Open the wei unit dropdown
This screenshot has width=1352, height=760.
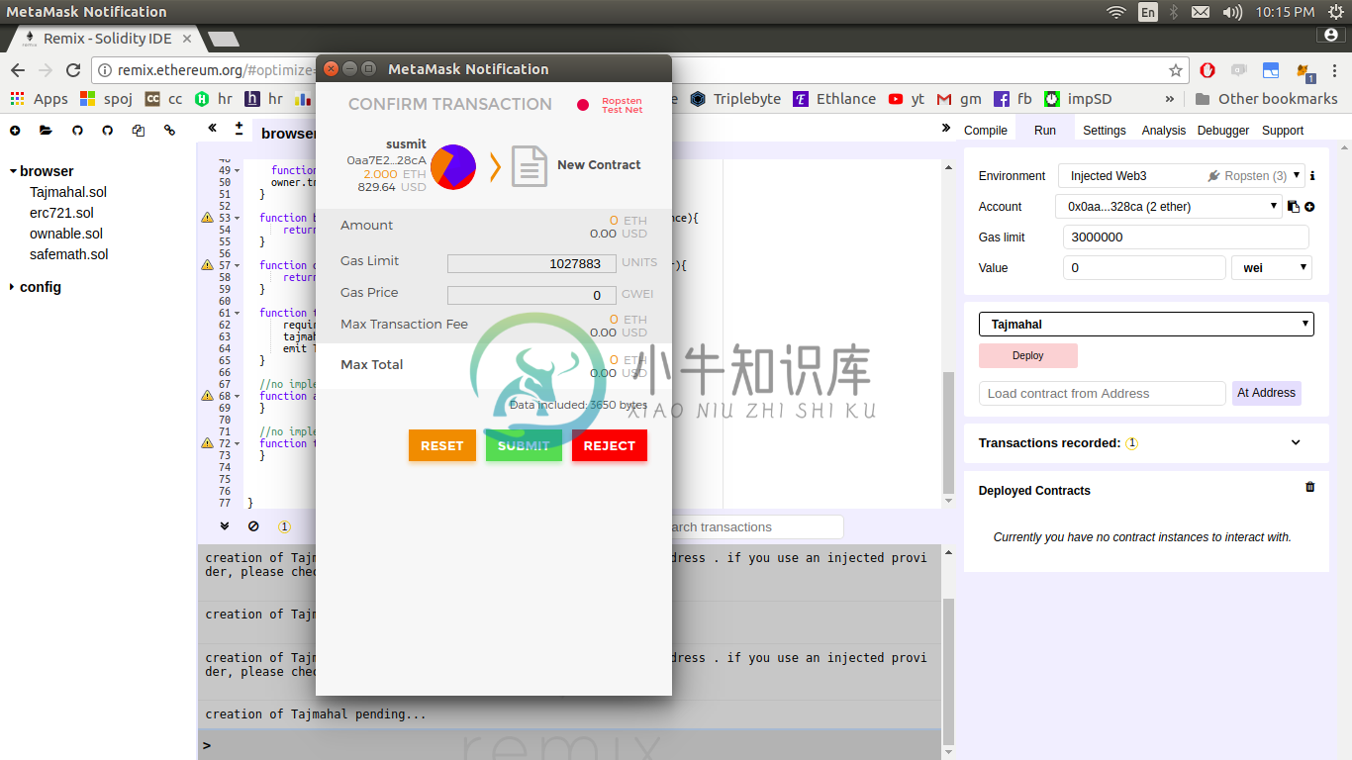[1272, 267]
